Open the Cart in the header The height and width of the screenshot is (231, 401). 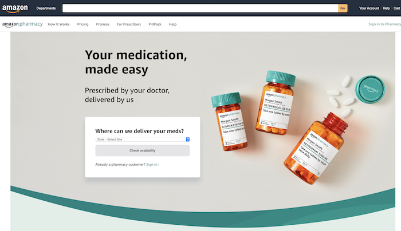[397, 9]
